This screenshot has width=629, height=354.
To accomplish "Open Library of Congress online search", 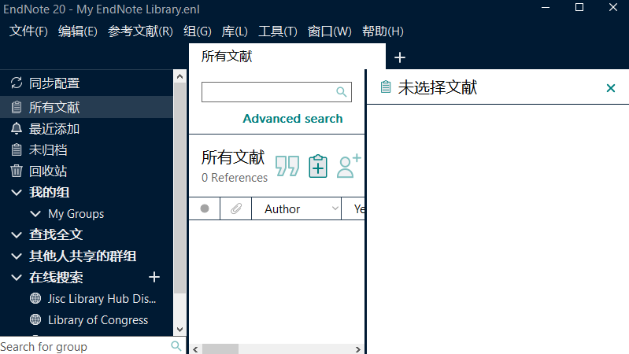I will pyautogui.click(x=98, y=320).
